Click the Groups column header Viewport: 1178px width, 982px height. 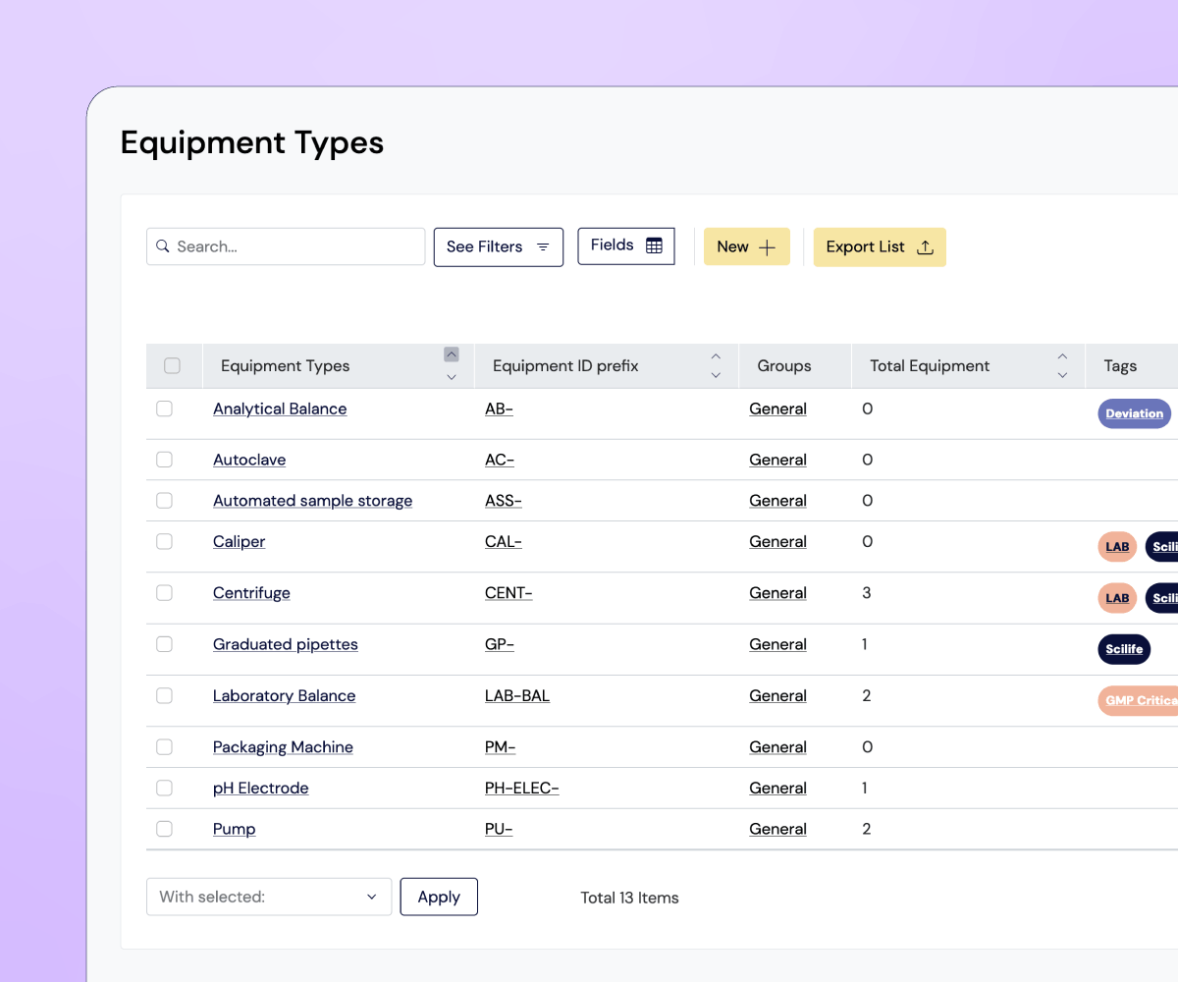pyautogui.click(x=784, y=366)
